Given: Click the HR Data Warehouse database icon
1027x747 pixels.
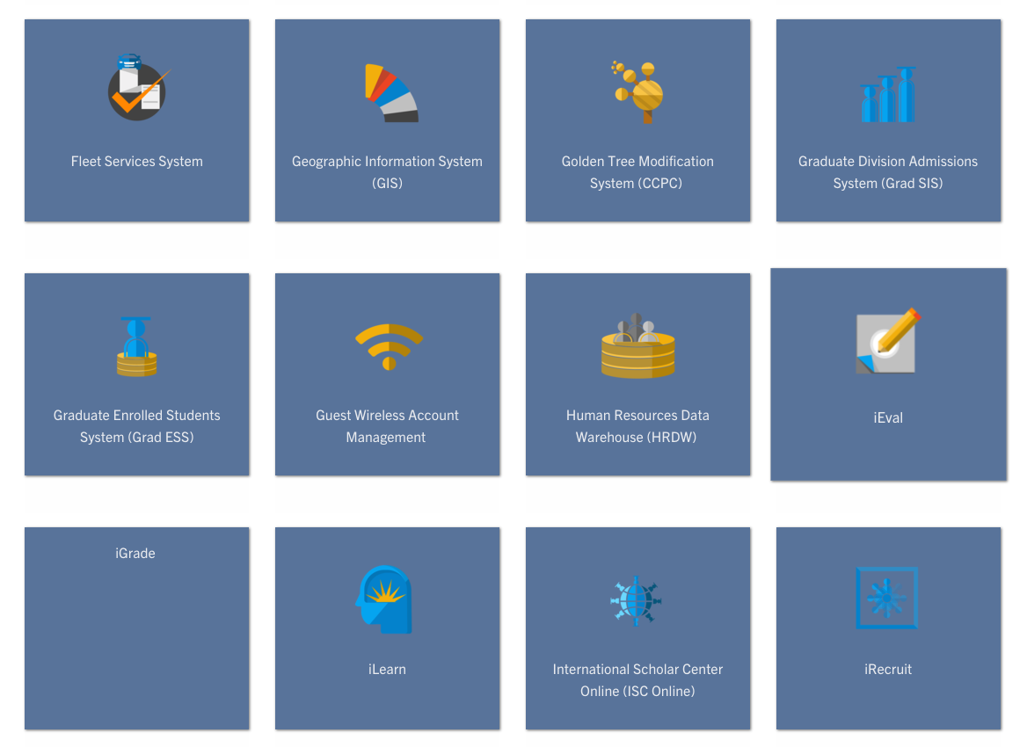Looking at the screenshot, I should pyautogui.click(x=637, y=346).
